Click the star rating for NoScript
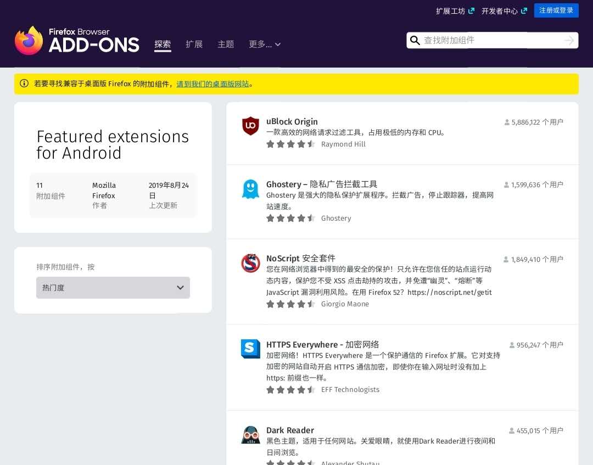Image resolution: width=593 pixels, height=465 pixels. pyautogui.click(x=291, y=304)
